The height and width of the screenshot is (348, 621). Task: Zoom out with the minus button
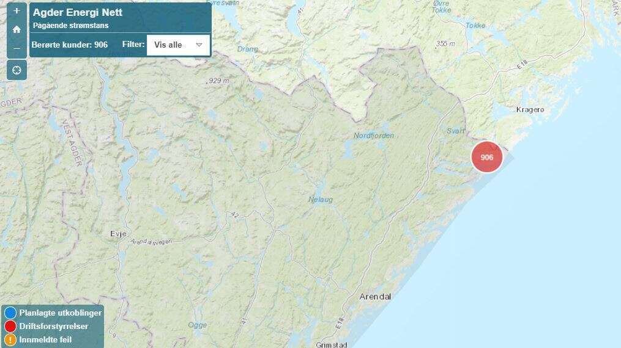pos(17,48)
